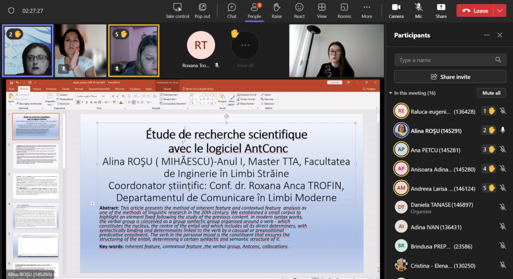This screenshot has width=513, height=279.
Task: Expand the Leave options dropdown arrow
Action: [499, 10]
